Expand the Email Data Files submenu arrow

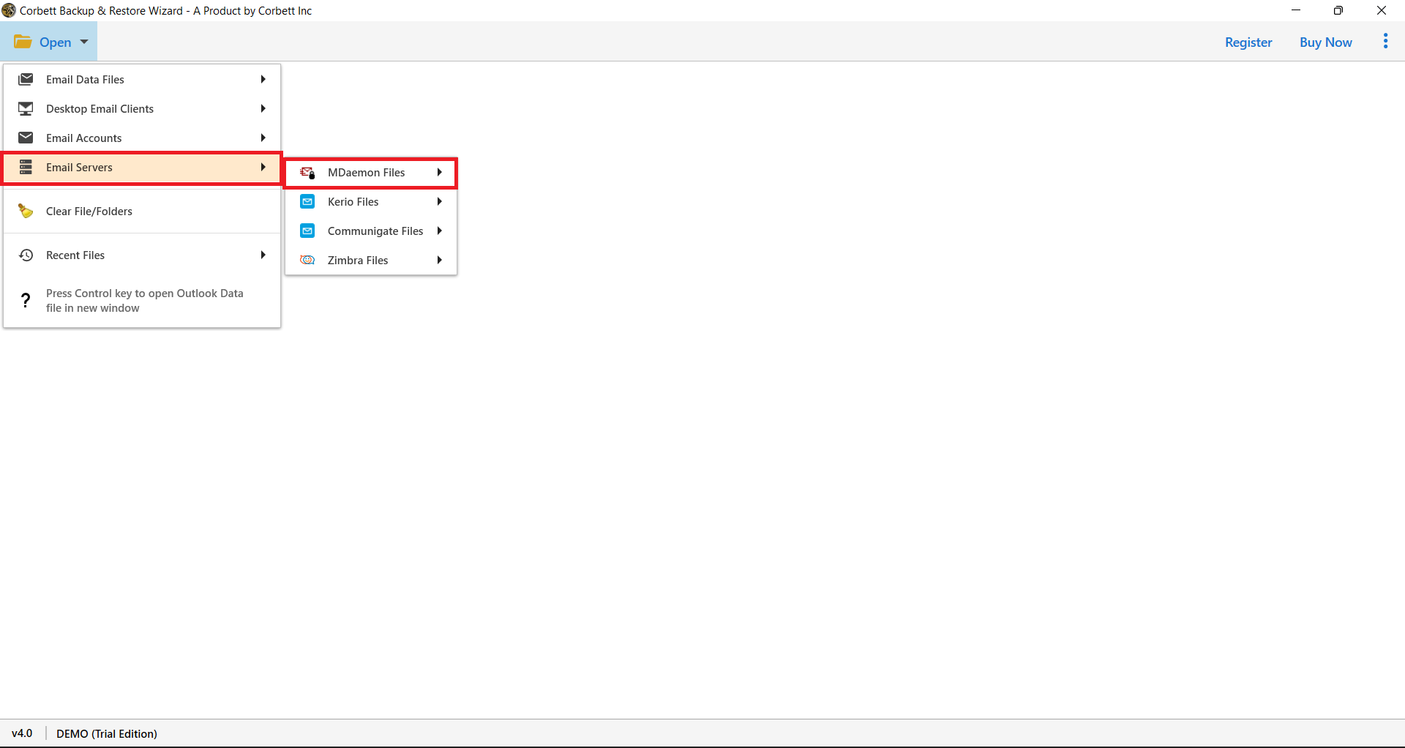(263, 79)
